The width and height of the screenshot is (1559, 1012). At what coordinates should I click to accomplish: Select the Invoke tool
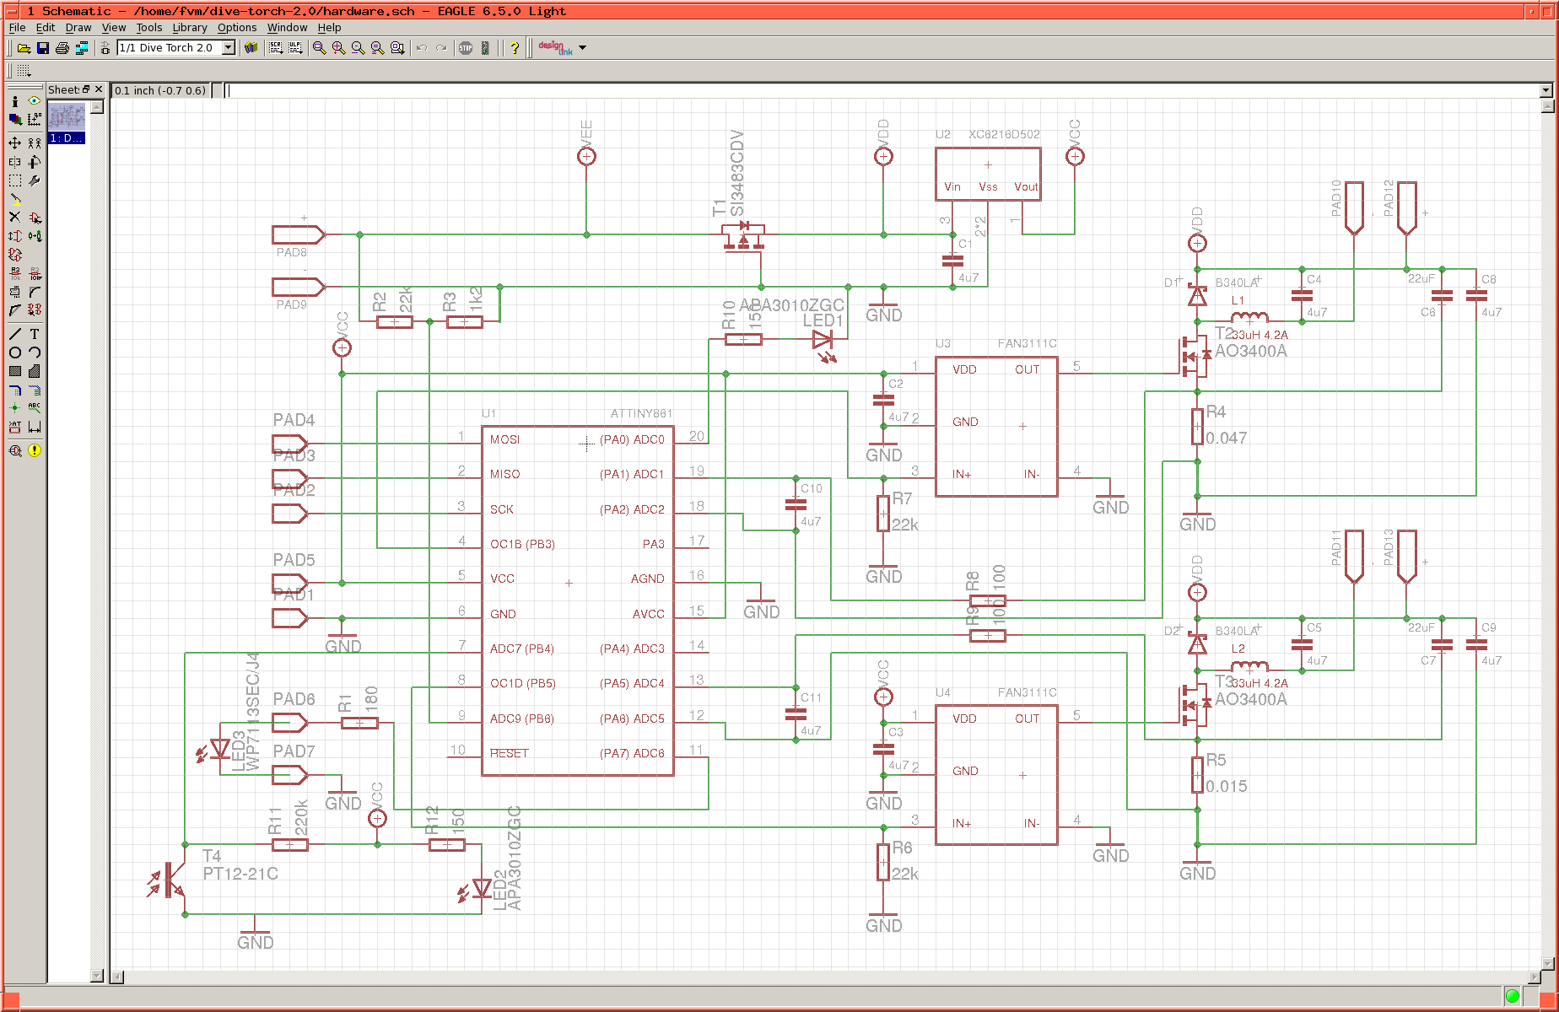pos(35,310)
